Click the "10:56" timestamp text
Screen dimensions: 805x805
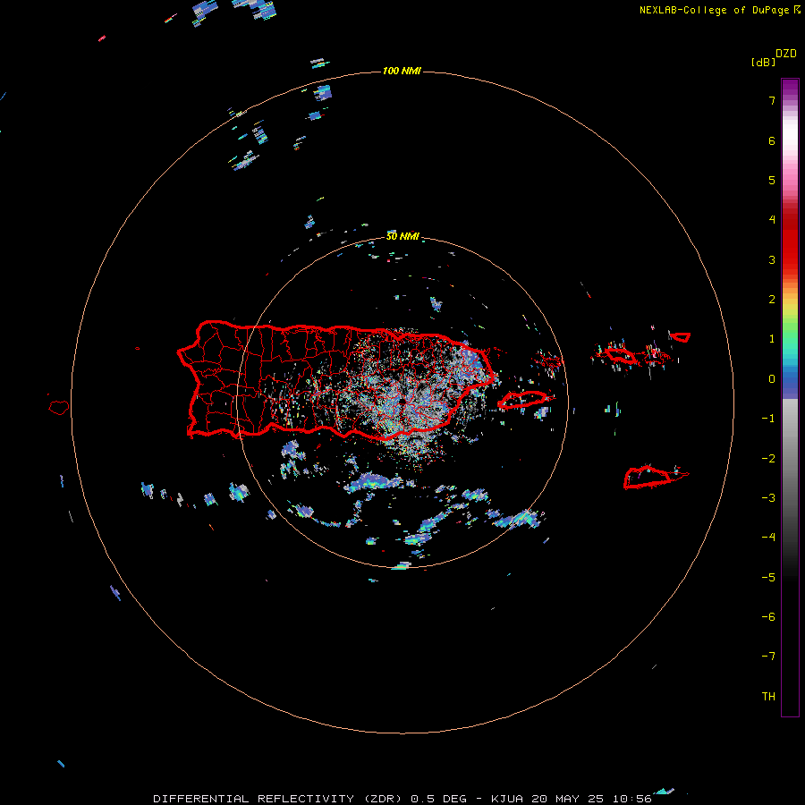(633, 799)
